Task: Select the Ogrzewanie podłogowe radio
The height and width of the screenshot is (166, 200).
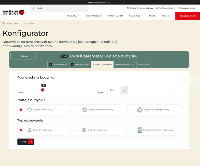Action: 21,130
